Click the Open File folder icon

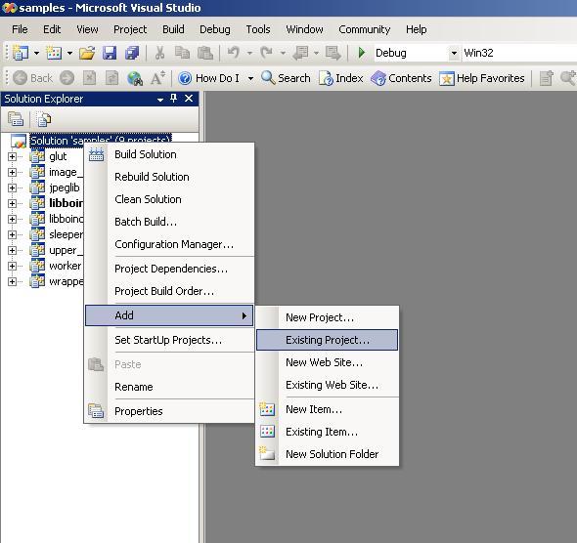pos(87,53)
